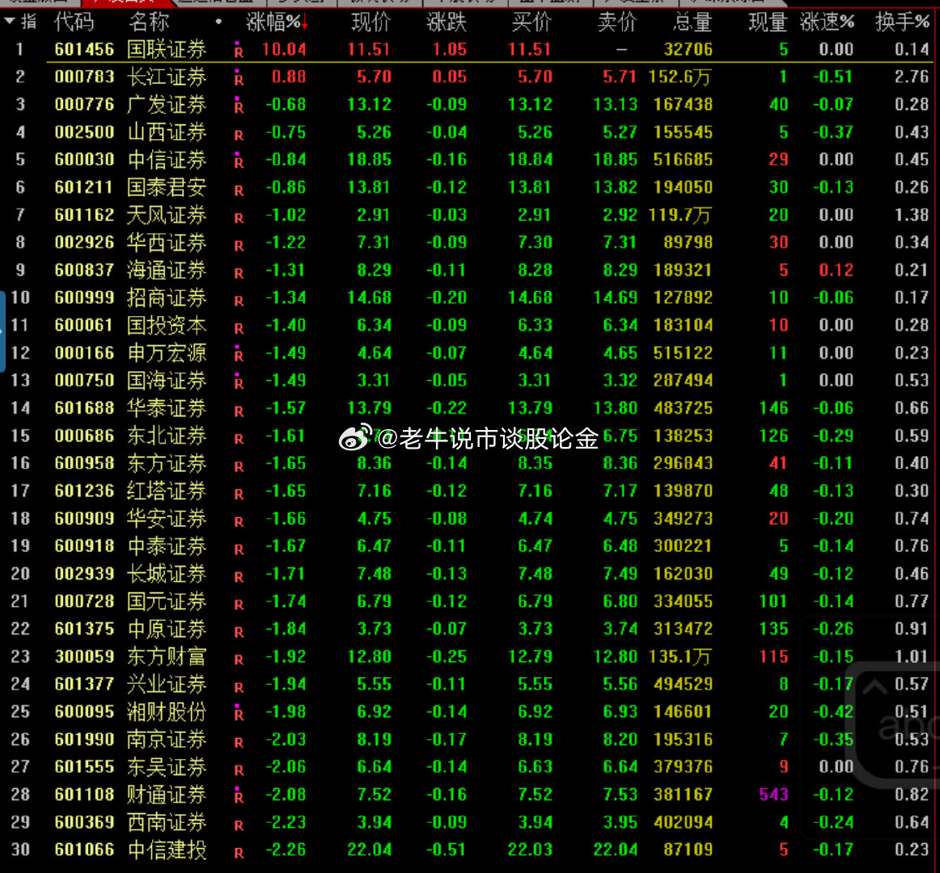Select stock name 东方财富
The width and height of the screenshot is (940, 873).
coord(167,656)
